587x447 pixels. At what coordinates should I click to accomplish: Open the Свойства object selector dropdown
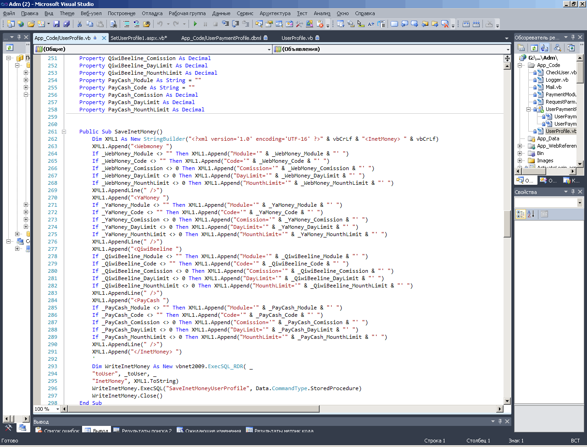point(580,203)
